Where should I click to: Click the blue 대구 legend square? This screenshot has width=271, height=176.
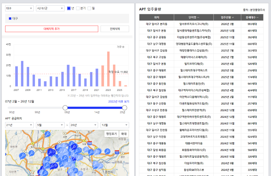pyautogui.click(x=10, y=19)
